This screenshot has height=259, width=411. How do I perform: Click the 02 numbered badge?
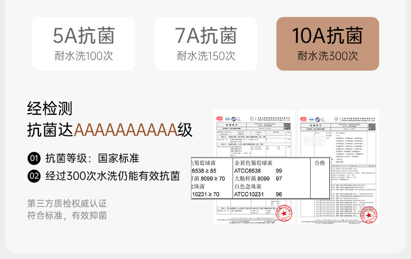point(34,176)
